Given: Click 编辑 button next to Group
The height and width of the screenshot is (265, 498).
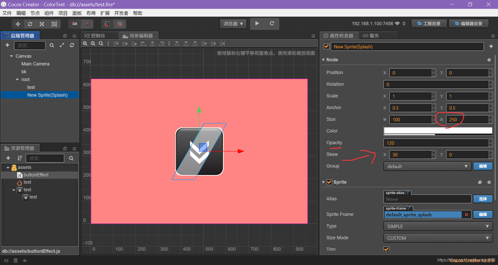Looking at the screenshot, I should [x=483, y=166].
